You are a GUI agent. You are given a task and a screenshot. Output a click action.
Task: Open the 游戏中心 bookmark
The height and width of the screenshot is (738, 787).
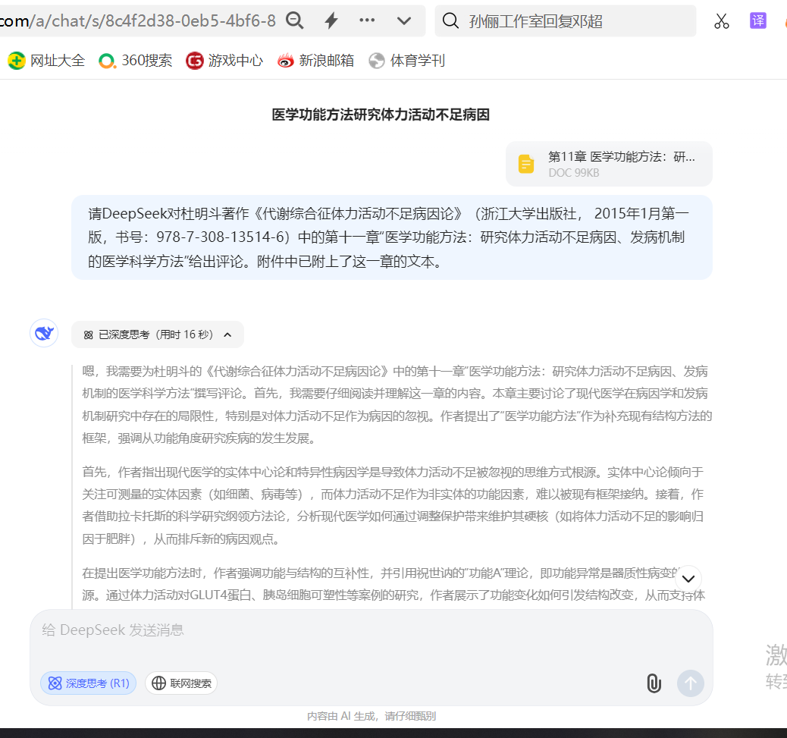[224, 61]
